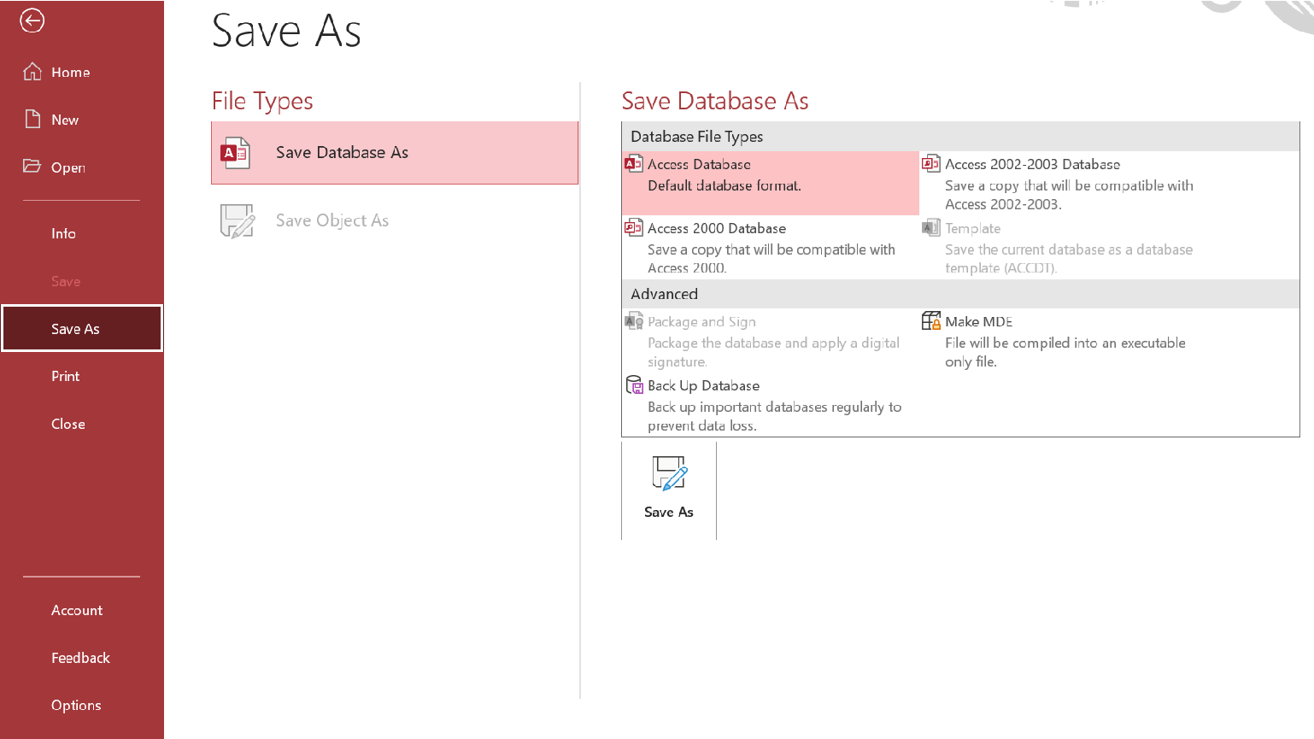This screenshot has height=739, width=1314.
Task: Open Access Options
Action: tap(76, 705)
